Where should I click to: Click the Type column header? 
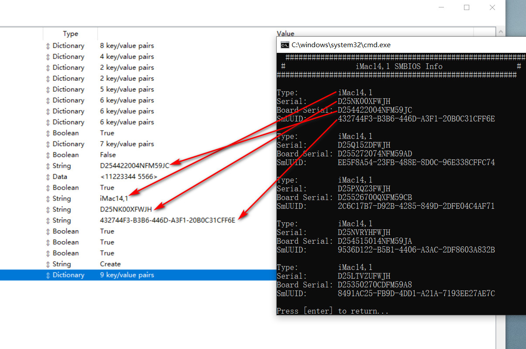[x=70, y=34]
